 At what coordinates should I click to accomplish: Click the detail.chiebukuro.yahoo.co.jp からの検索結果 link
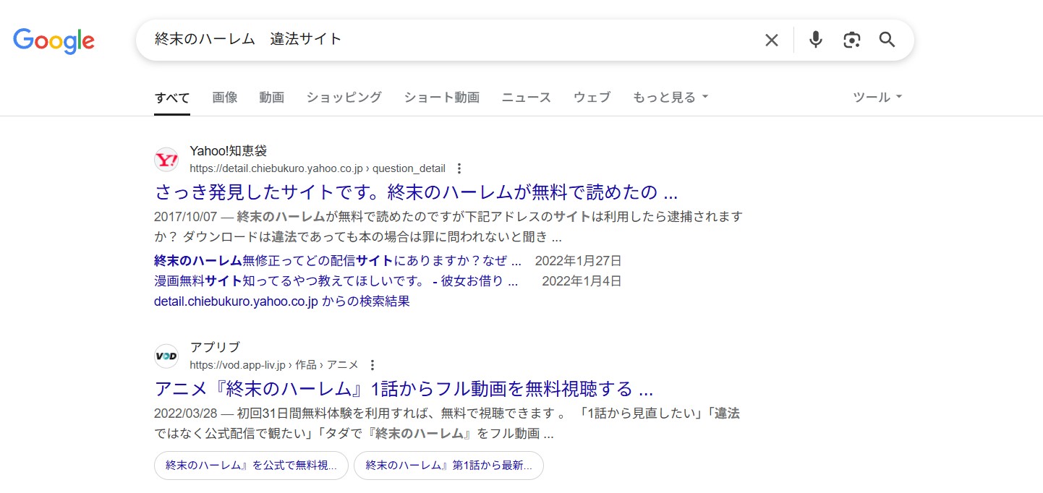point(281,301)
